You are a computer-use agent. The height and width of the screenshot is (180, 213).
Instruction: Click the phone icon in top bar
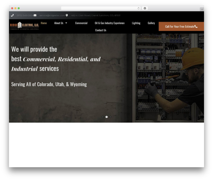(x=12, y=15)
